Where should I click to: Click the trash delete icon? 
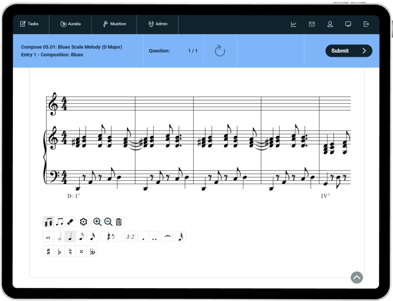point(118,222)
